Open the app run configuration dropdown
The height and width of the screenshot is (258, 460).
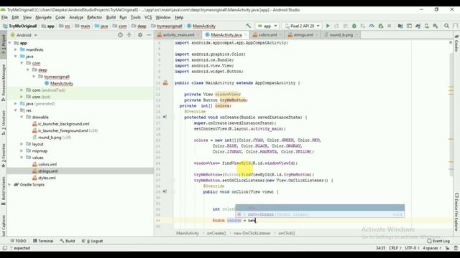coord(267,26)
